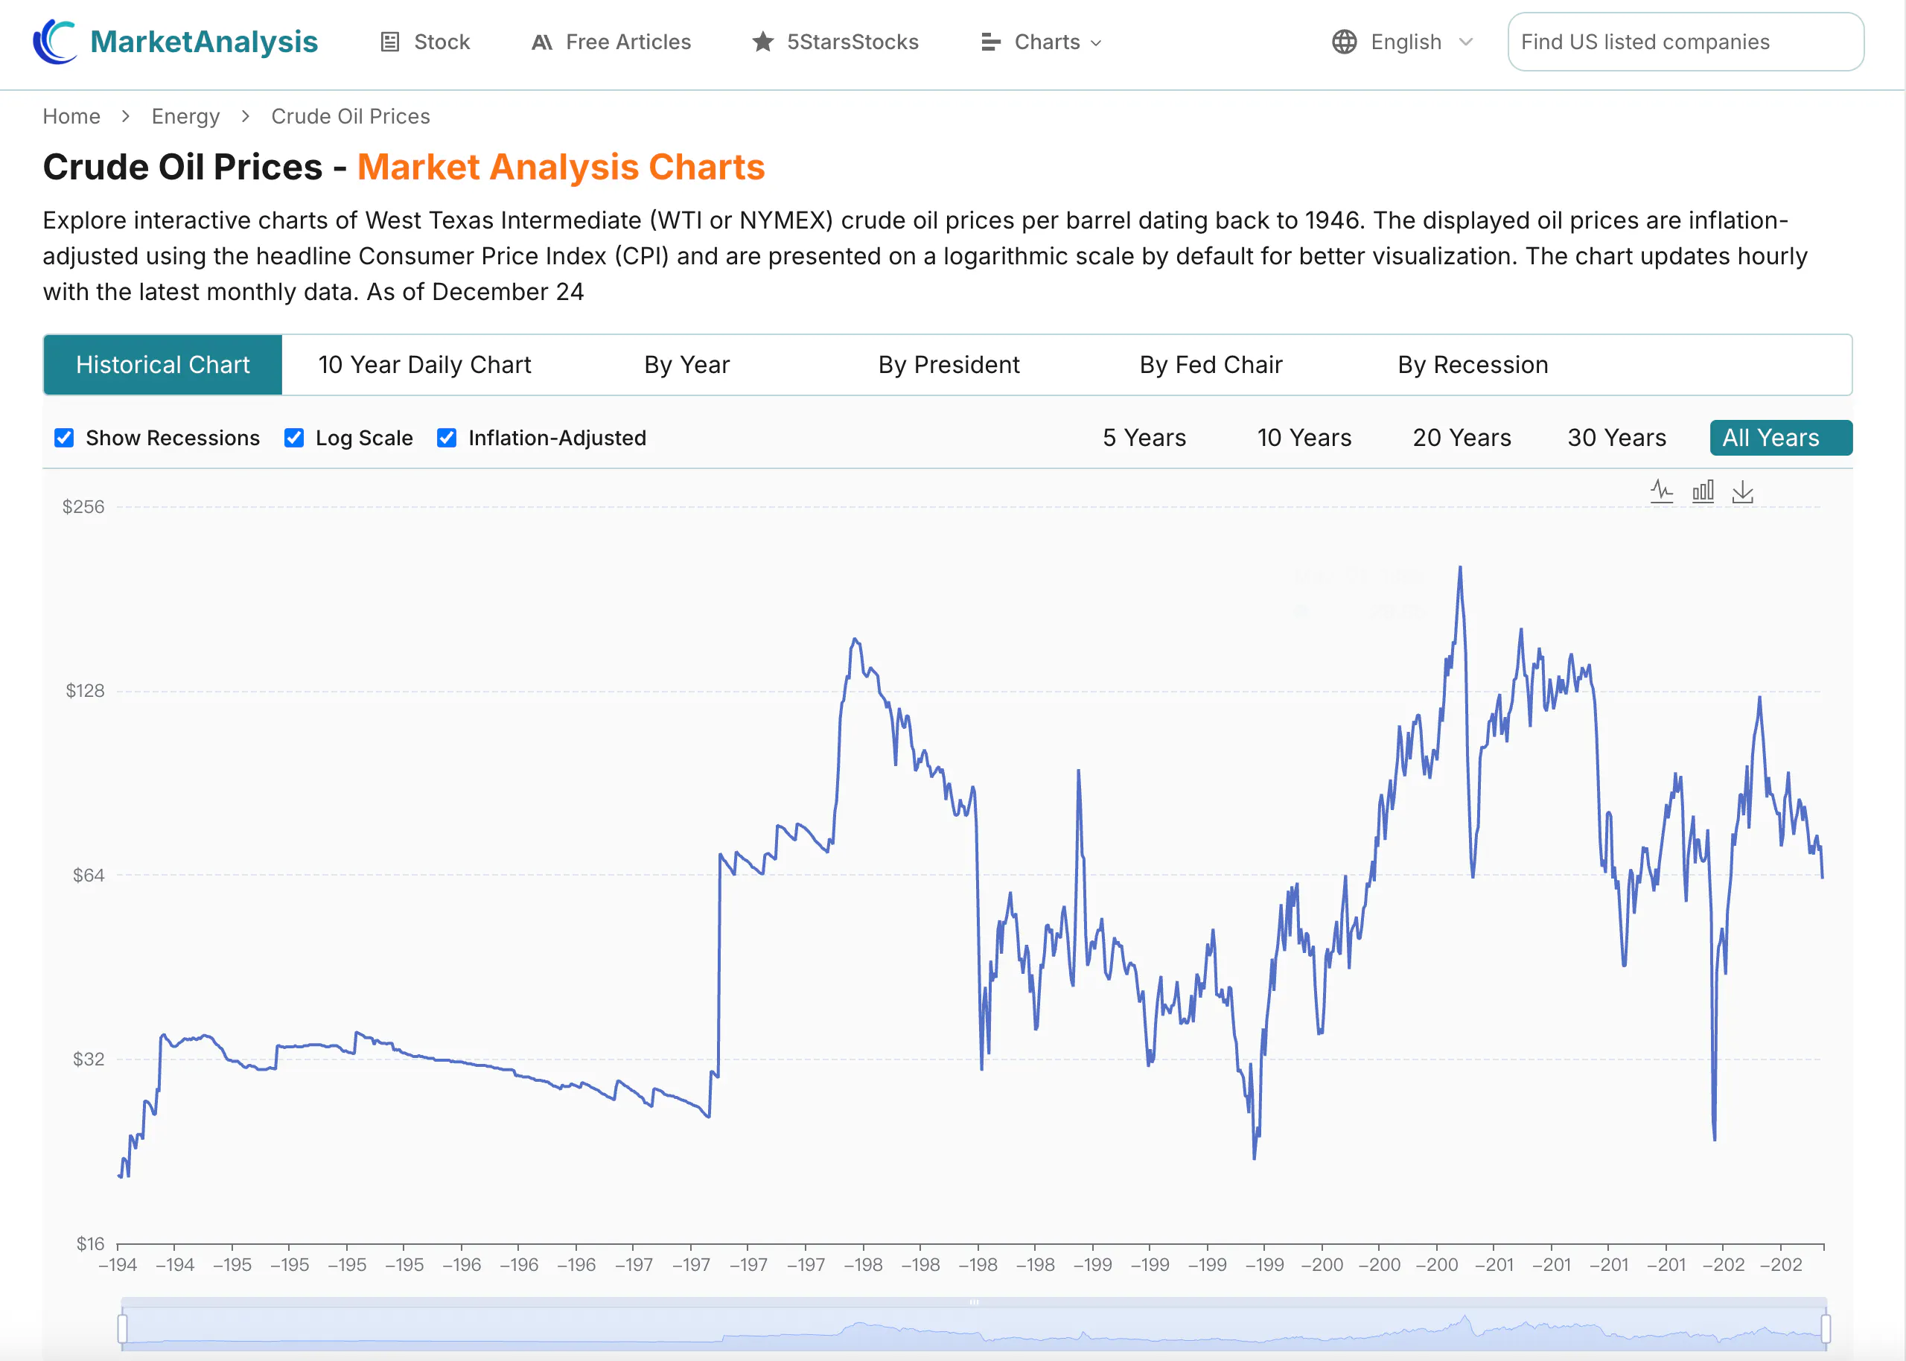Select the 10 Years range
This screenshot has height=1361, width=1906.
point(1304,438)
